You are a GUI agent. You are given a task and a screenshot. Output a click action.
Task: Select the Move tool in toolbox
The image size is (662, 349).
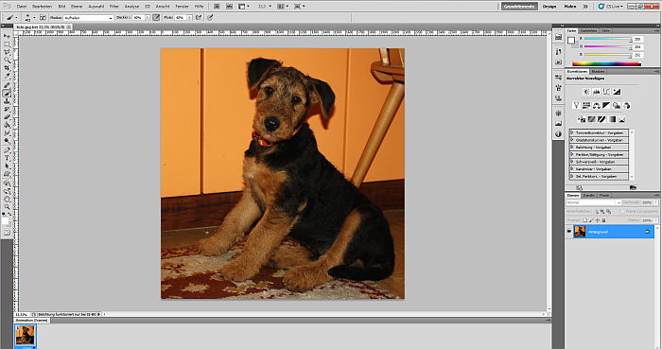(x=7, y=36)
